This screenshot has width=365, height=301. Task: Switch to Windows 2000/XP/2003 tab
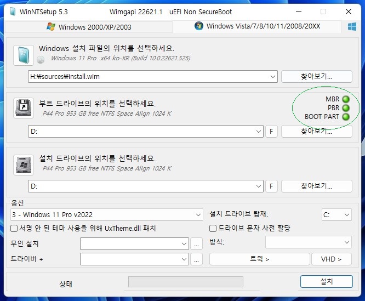click(89, 27)
